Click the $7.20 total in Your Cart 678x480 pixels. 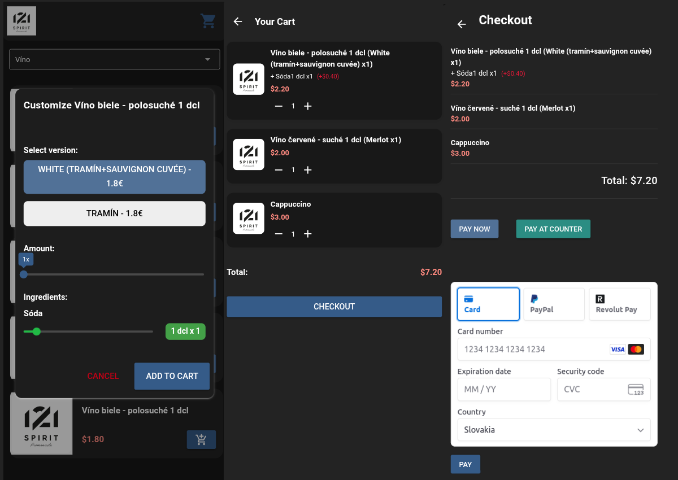click(431, 272)
